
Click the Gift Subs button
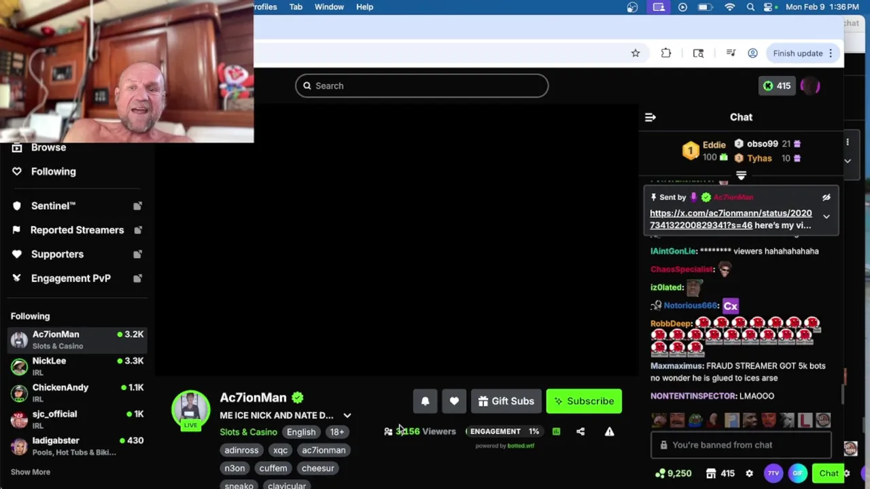pos(506,401)
